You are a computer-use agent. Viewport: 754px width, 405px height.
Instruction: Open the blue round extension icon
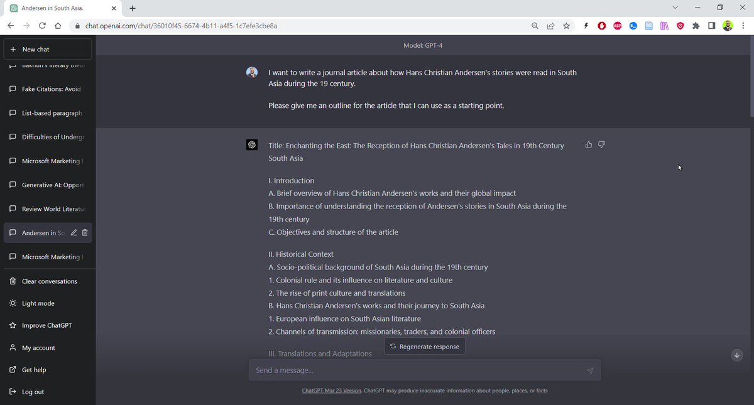[633, 26]
